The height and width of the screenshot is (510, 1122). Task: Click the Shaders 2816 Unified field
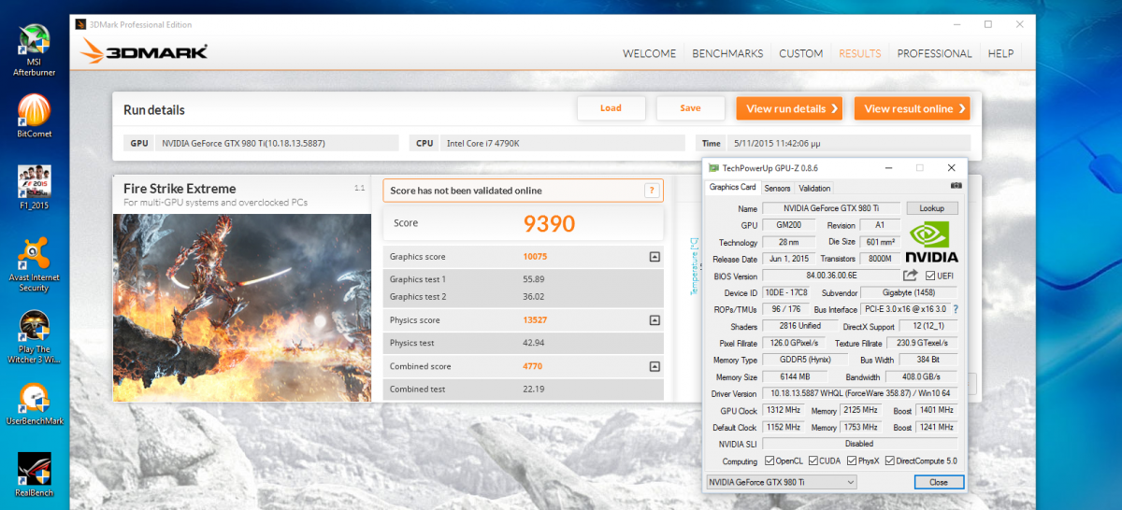point(800,326)
